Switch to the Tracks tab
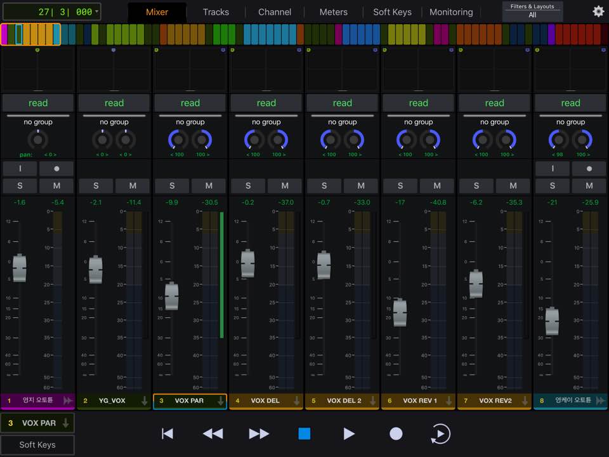This screenshot has height=457, width=609. [x=216, y=12]
